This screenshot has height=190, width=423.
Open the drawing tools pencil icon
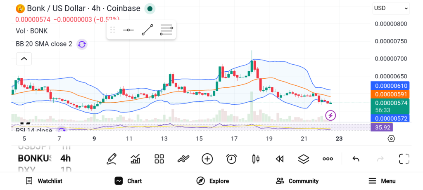(111, 159)
